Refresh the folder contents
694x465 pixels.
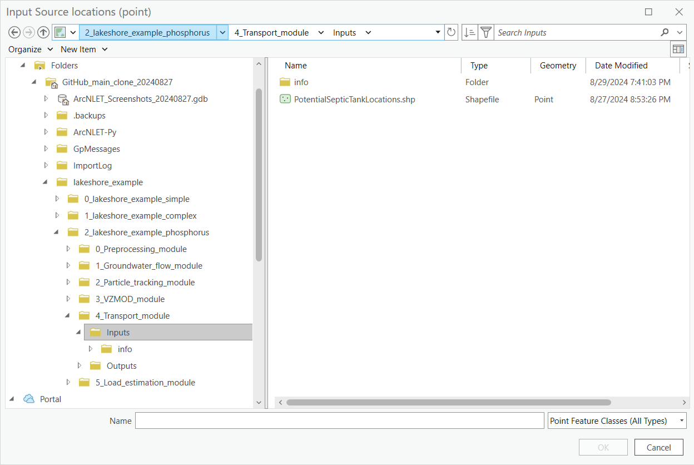(452, 32)
